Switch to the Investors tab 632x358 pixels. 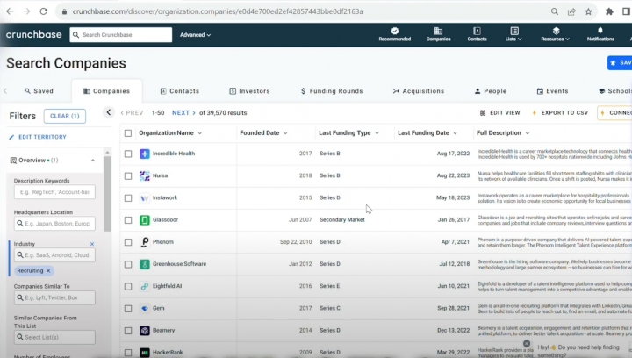(x=249, y=90)
